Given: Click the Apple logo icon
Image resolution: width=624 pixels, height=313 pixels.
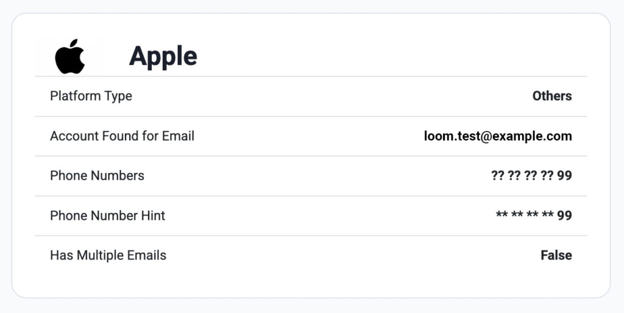Looking at the screenshot, I should pos(69,56).
